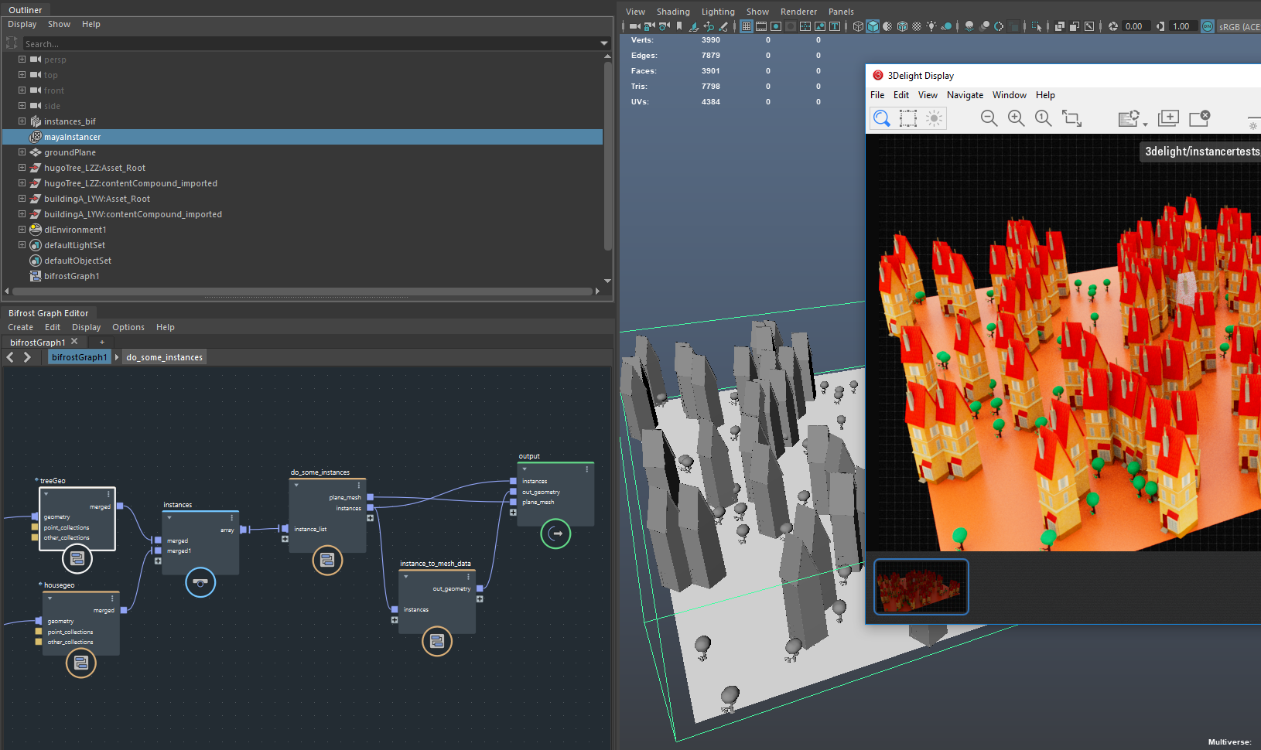Click the graph back navigation arrow

click(10, 357)
